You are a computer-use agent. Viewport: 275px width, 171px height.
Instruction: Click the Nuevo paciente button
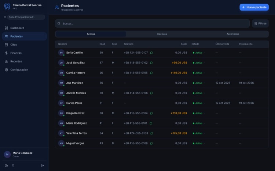254,7
